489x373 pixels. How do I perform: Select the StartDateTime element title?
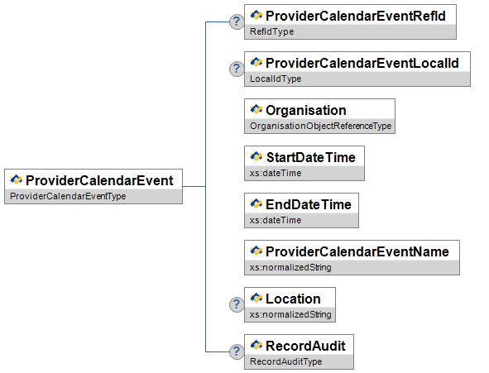pyautogui.click(x=310, y=157)
